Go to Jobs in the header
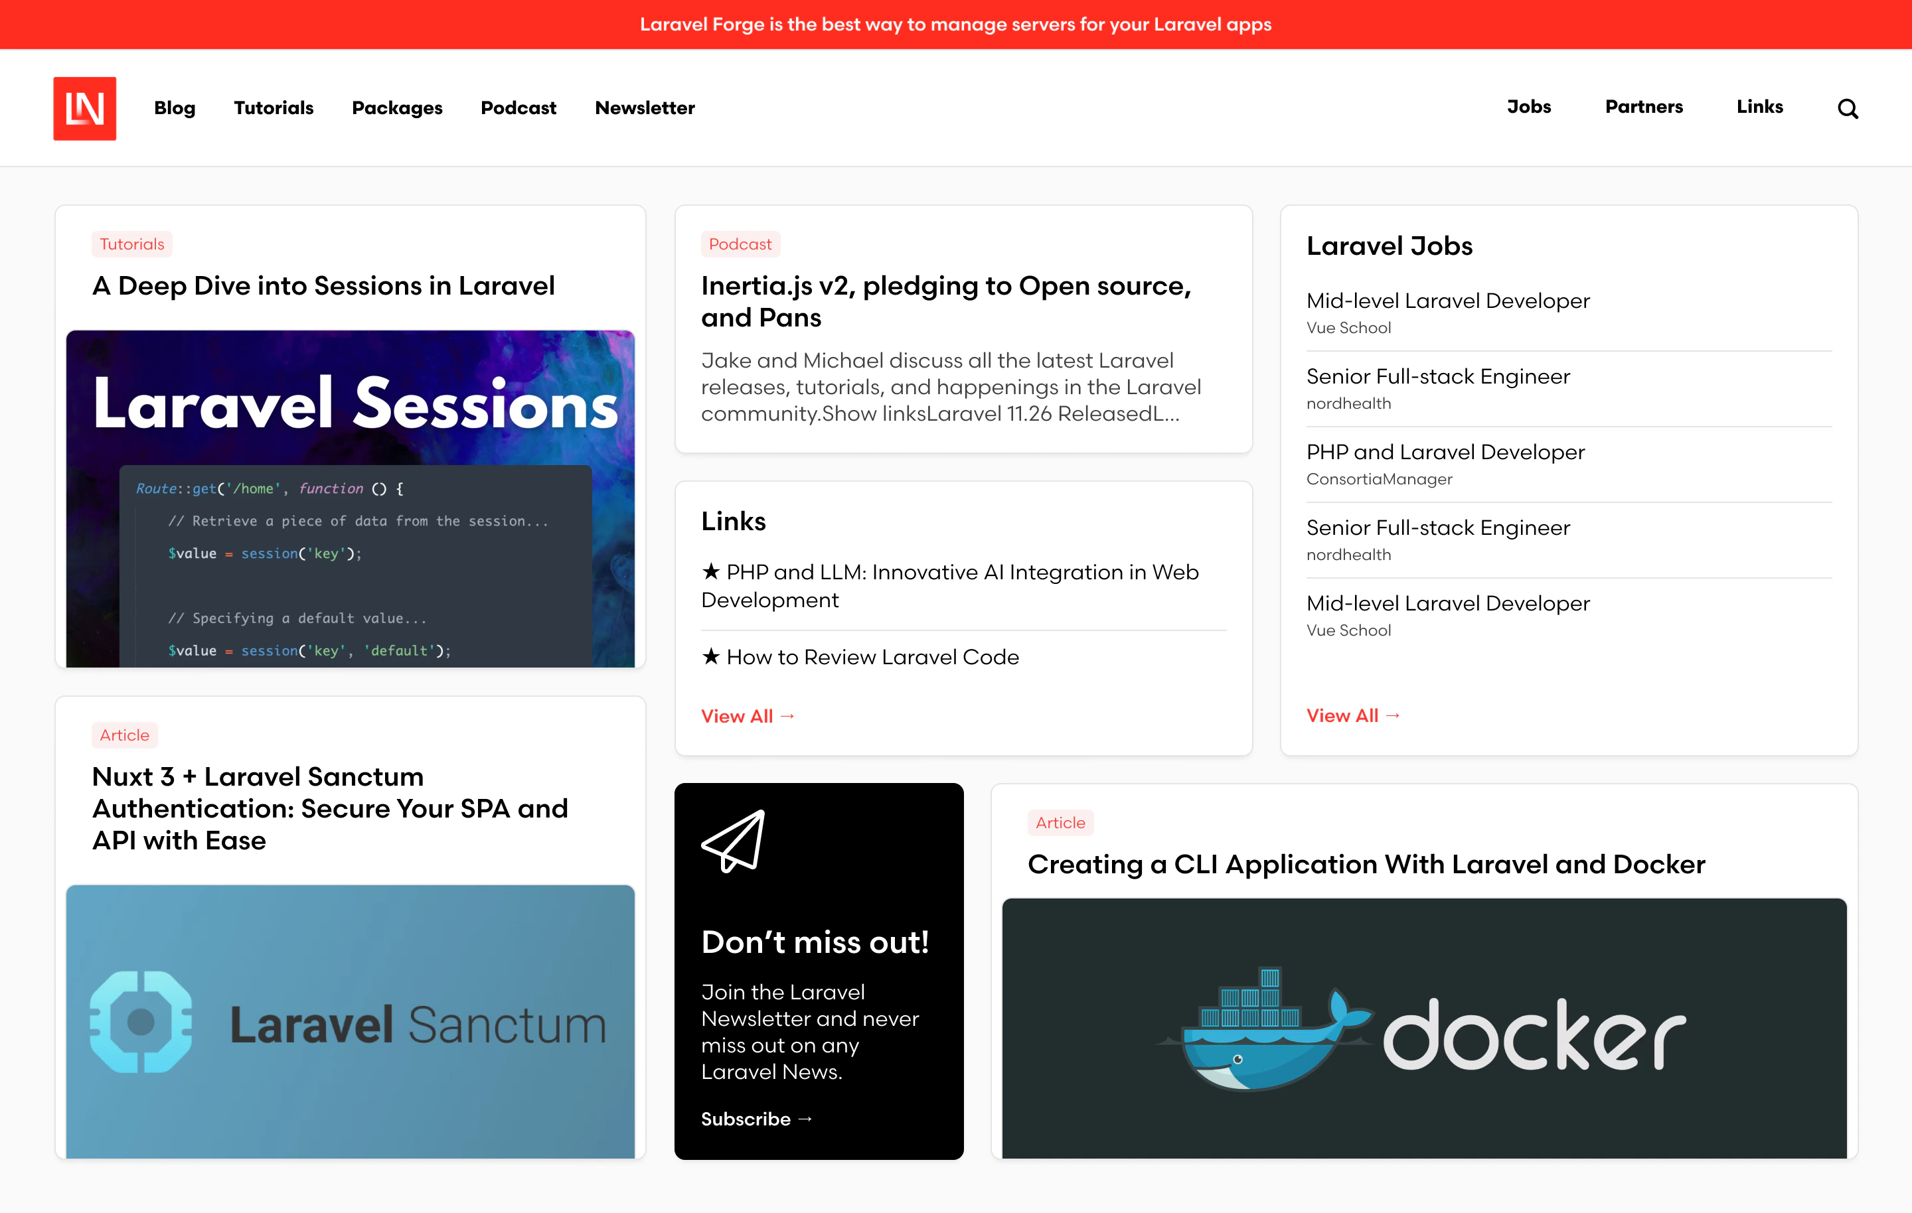This screenshot has width=1912, height=1213. (x=1528, y=106)
